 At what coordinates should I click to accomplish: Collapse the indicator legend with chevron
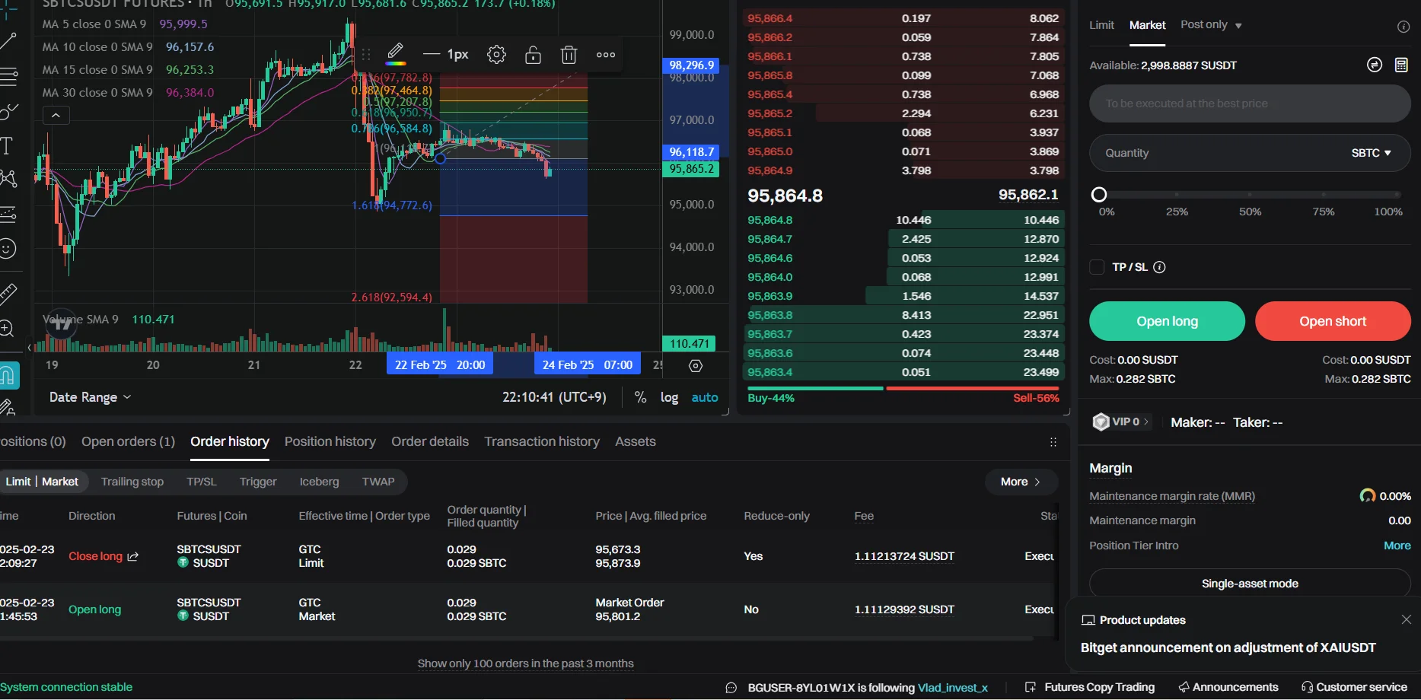(x=56, y=116)
